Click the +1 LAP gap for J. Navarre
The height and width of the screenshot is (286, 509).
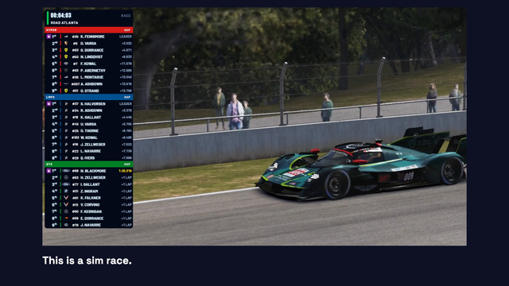pos(126,225)
